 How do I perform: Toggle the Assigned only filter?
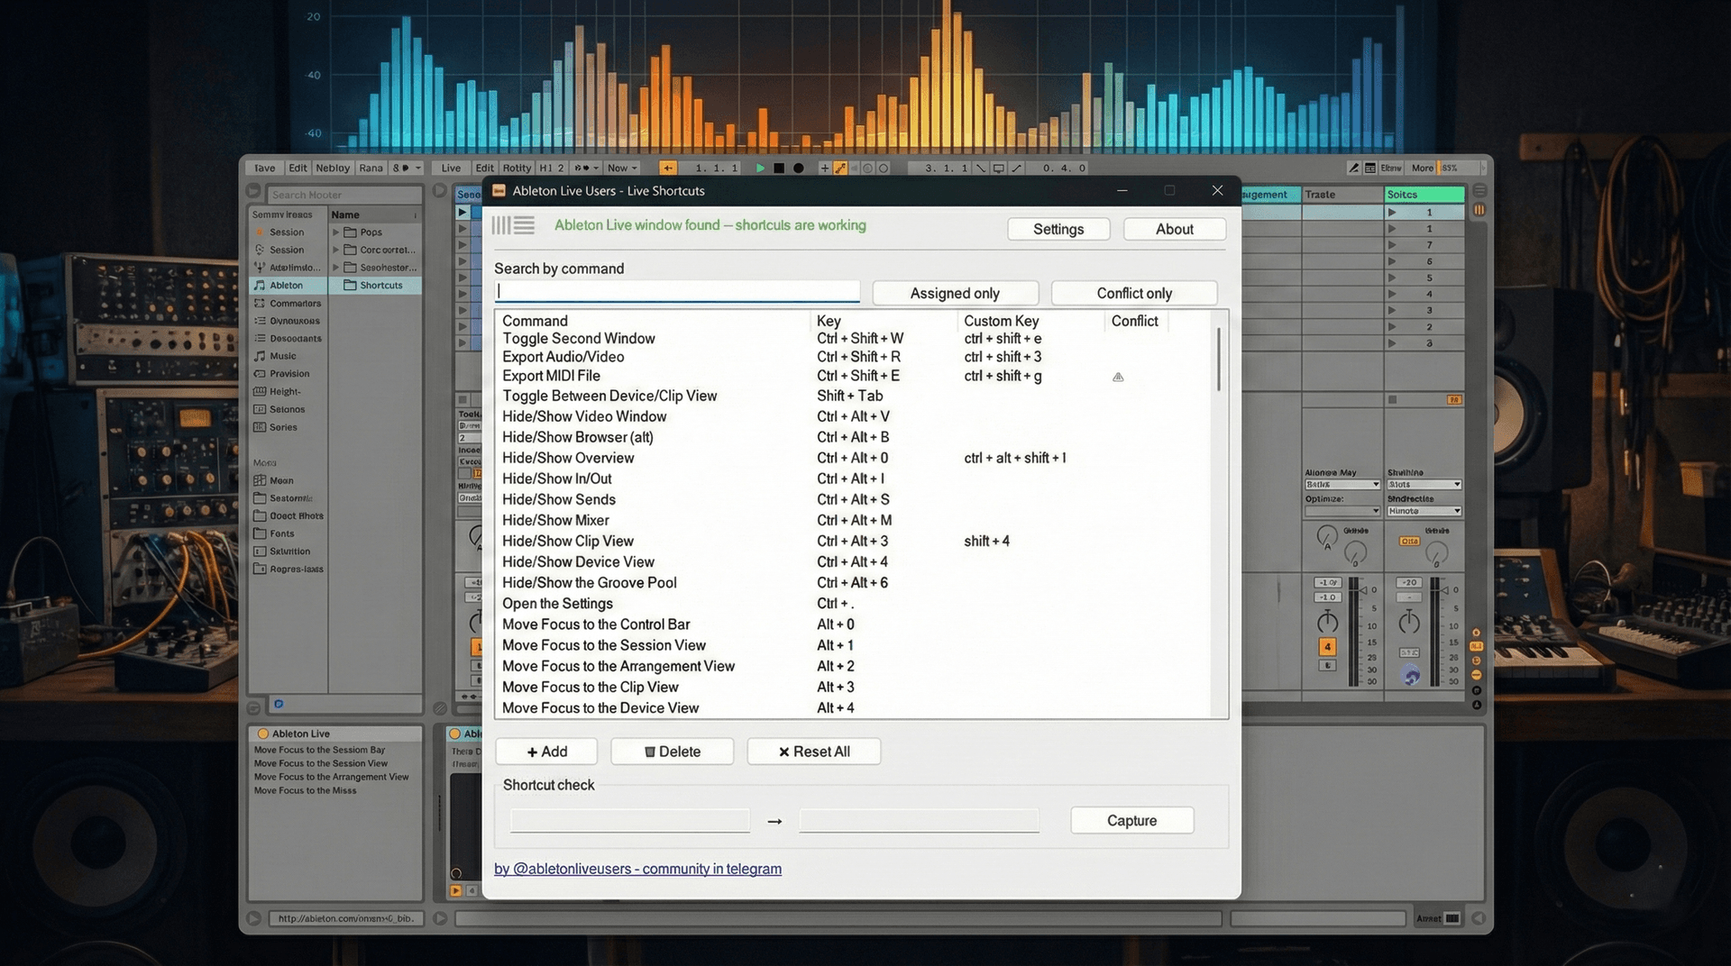[955, 293]
